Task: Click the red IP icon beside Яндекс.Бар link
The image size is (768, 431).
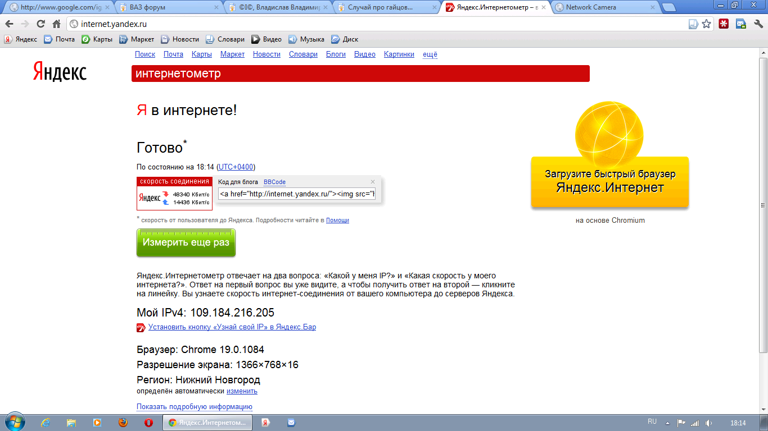Action: click(x=141, y=327)
